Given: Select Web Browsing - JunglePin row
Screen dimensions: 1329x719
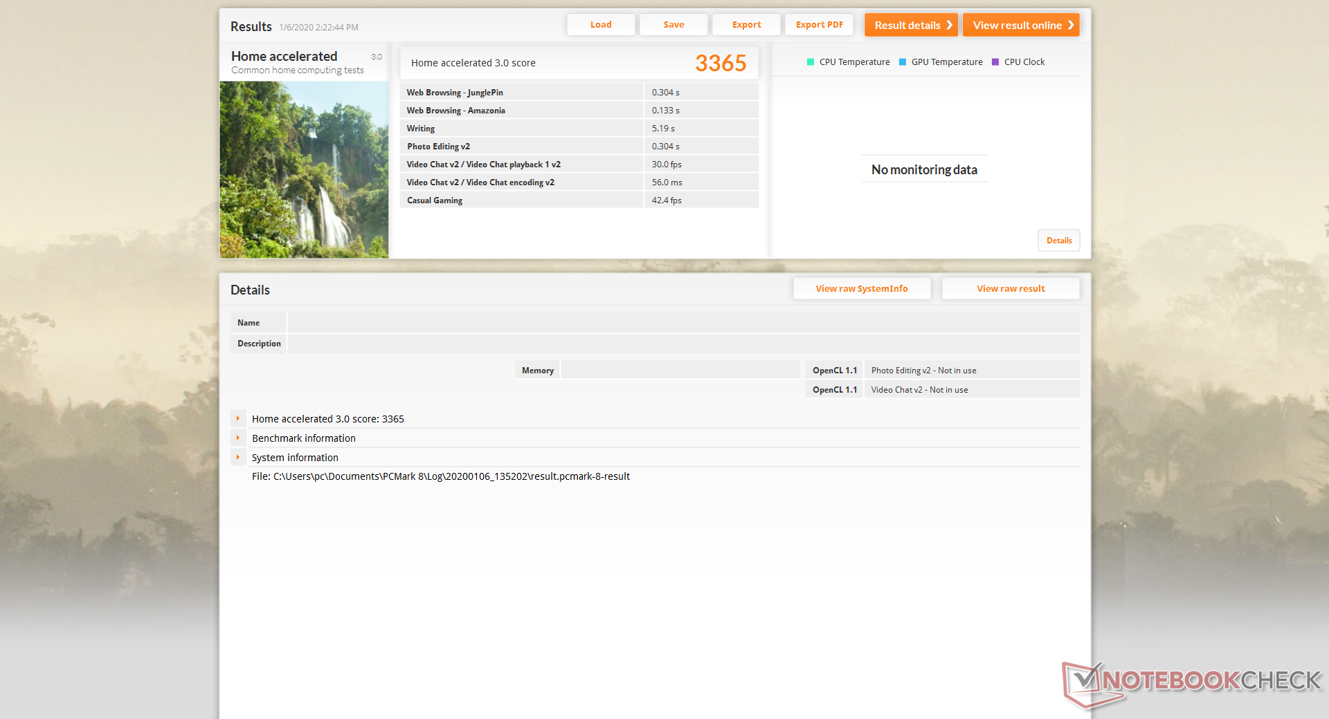Looking at the screenshot, I should pyautogui.click(x=579, y=93).
